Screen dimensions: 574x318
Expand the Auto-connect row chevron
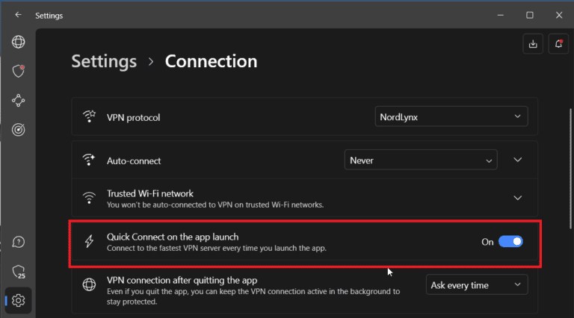click(x=518, y=160)
